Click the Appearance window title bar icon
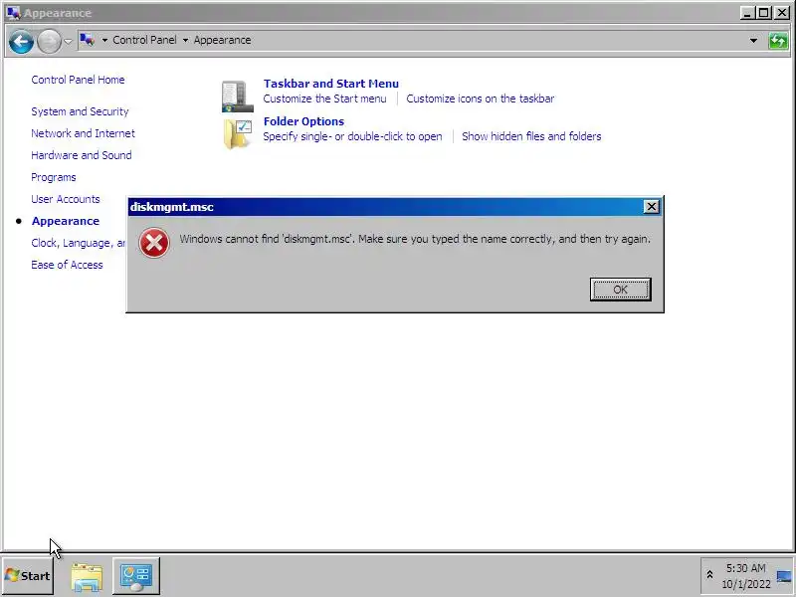Image resolution: width=796 pixels, height=597 pixels. tap(14, 13)
